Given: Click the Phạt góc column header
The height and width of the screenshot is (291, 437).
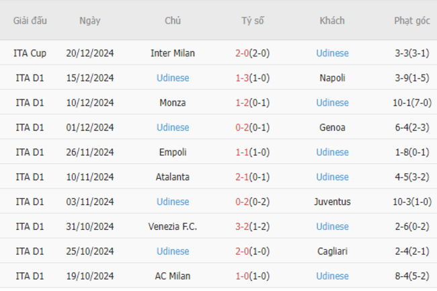Looking at the screenshot, I should point(412,21).
